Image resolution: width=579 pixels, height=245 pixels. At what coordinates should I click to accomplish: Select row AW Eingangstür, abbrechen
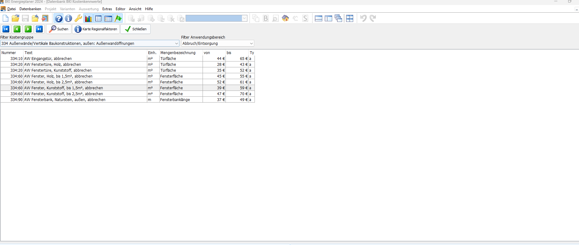tap(48, 59)
